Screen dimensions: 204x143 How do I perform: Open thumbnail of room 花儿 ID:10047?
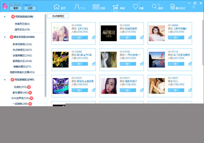tap(157, 86)
